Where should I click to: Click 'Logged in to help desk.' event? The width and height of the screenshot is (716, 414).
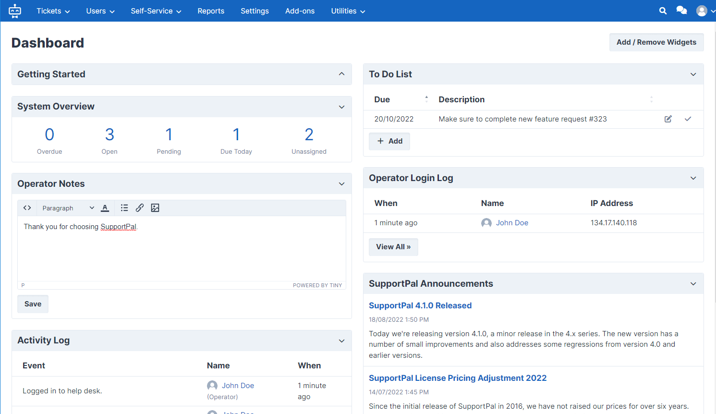(62, 391)
